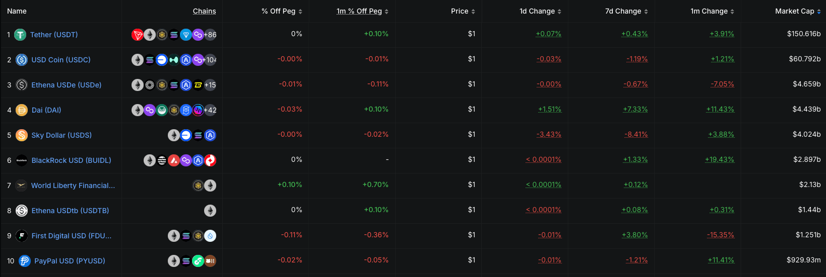The height and width of the screenshot is (277, 826).
Task: Click the TON chain icon in Tether row
Action: point(186,35)
